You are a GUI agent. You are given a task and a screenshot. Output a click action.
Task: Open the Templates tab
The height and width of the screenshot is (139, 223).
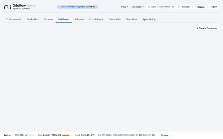(x=132, y=19)
